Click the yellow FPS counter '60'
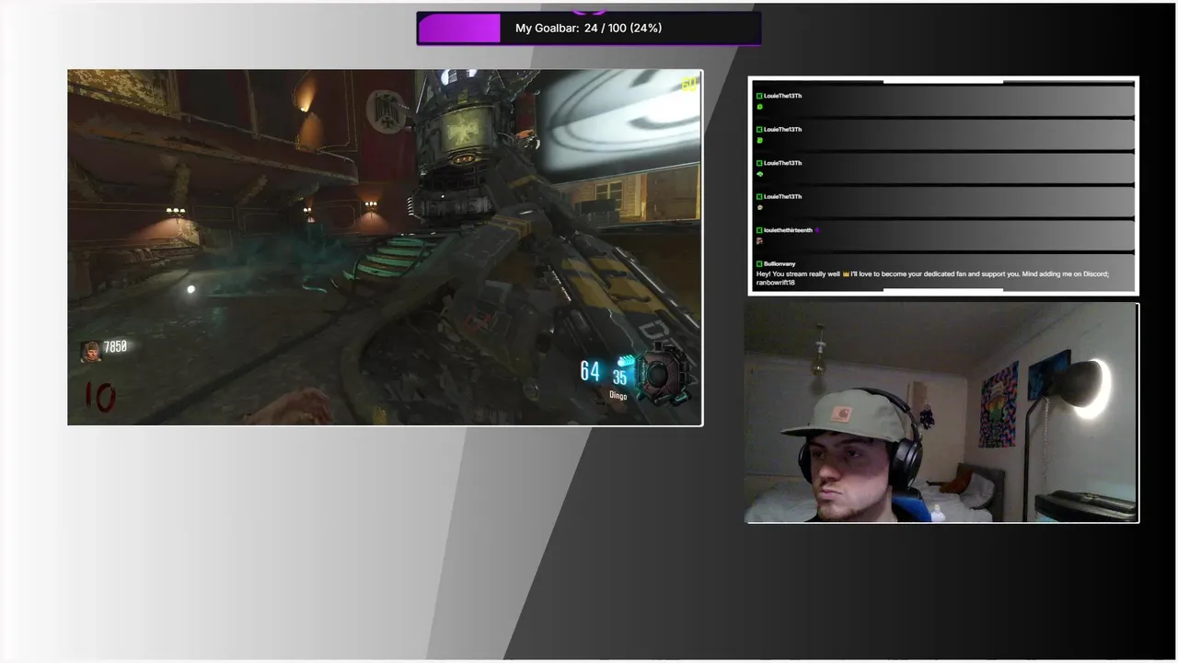Screen dimensions: 1178x663 [x=688, y=85]
